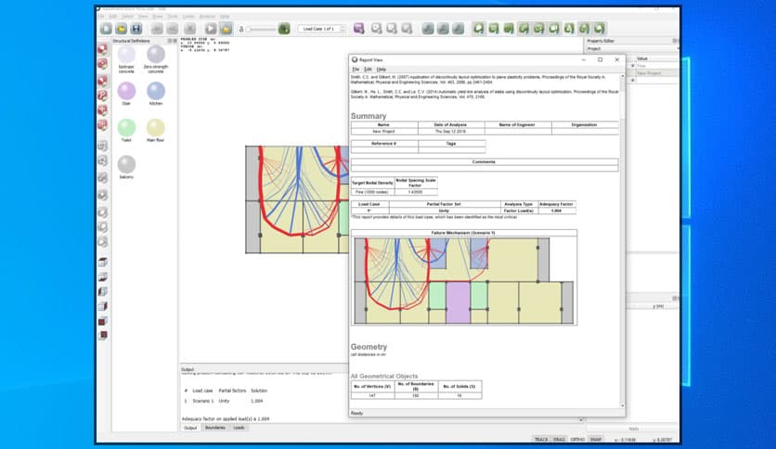Click the bottom dark red box icon in sidebar
This screenshot has height=449, width=776.
click(102, 335)
